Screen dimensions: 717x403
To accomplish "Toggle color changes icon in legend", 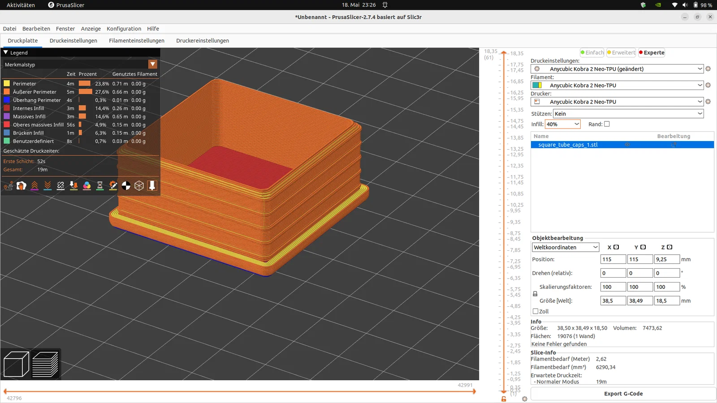I will 87,186.
